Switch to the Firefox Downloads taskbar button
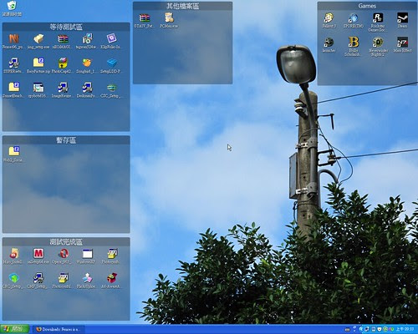The image size is (418, 334). [x=58, y=329]
